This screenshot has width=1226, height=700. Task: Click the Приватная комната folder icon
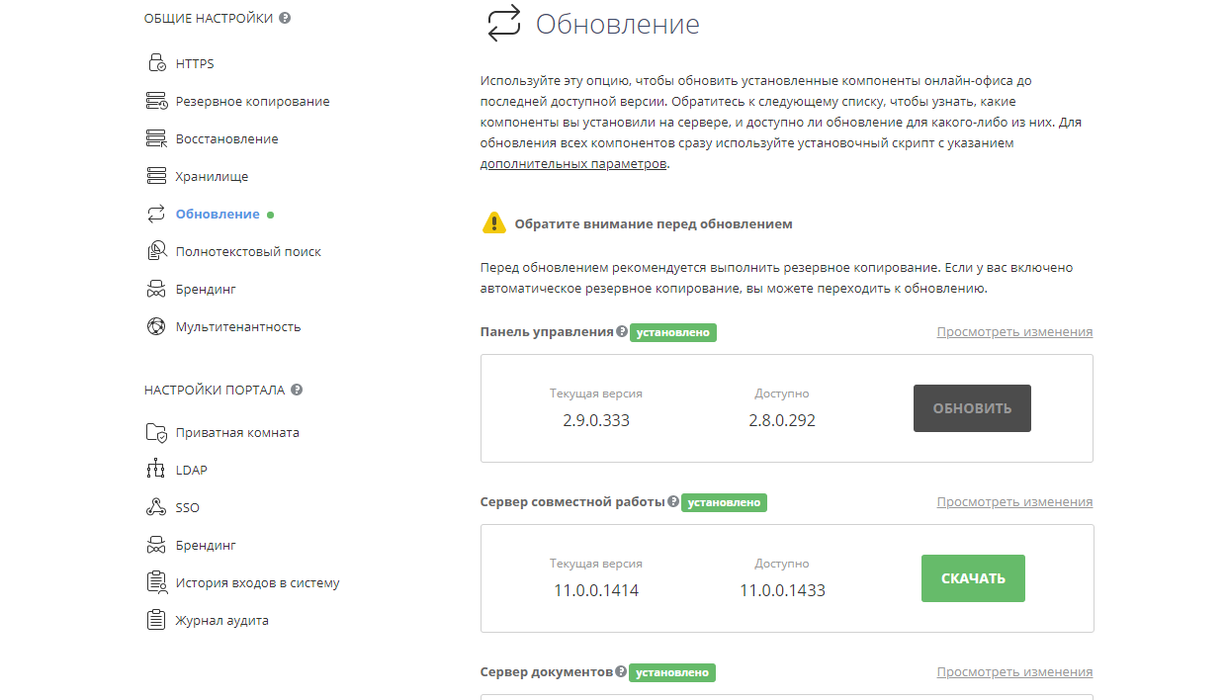click(156, 432)
